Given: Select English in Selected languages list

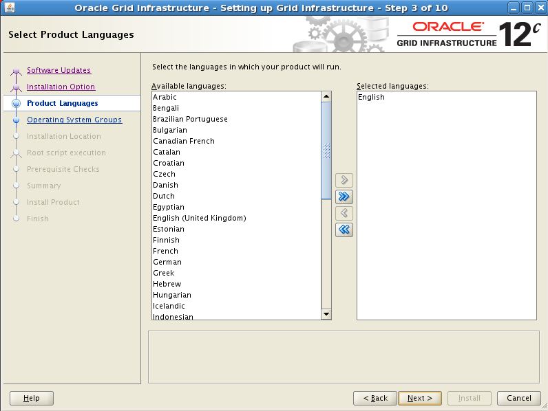Looking at the screenshot, I should point(447,97).
